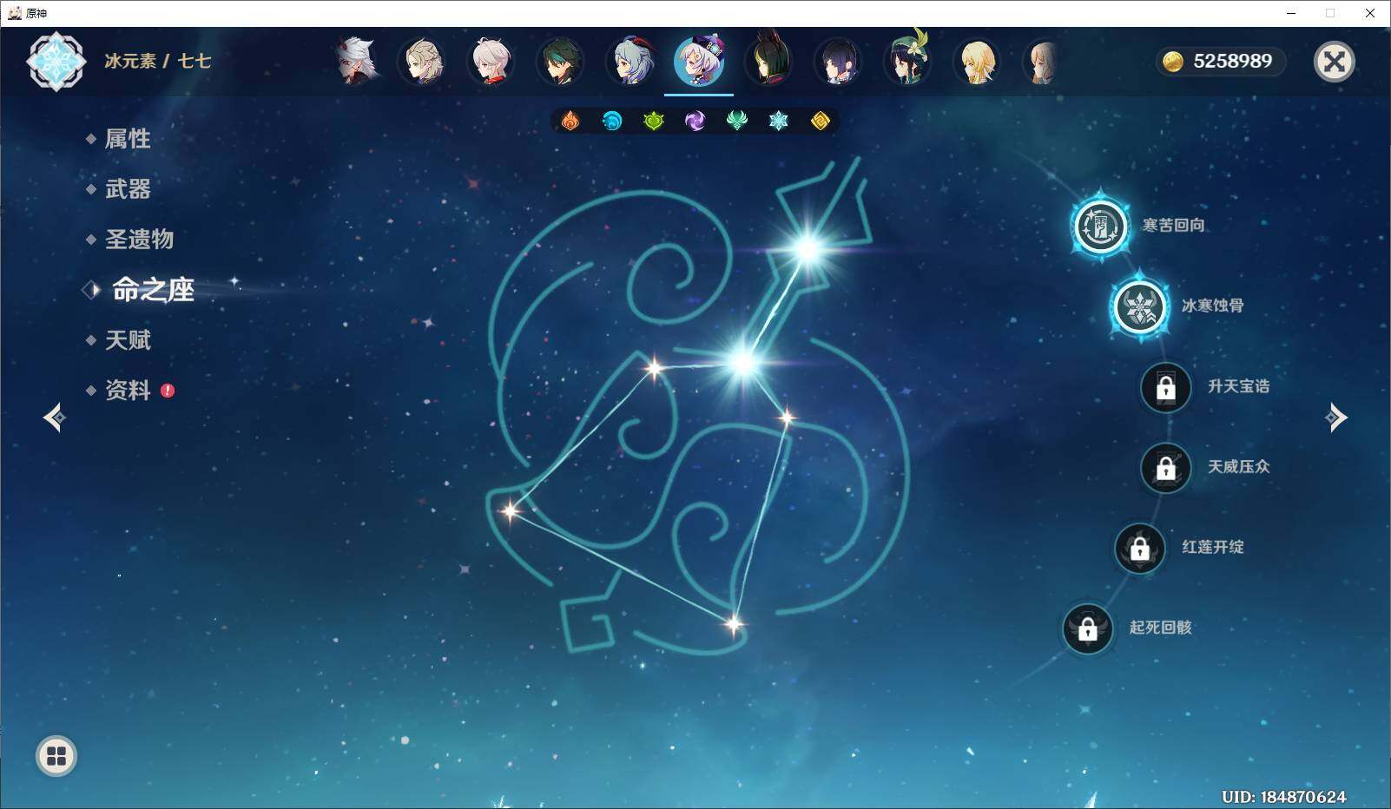
Task: Select the dark purple-haired character portrait
Action: (x=839, y=61)
